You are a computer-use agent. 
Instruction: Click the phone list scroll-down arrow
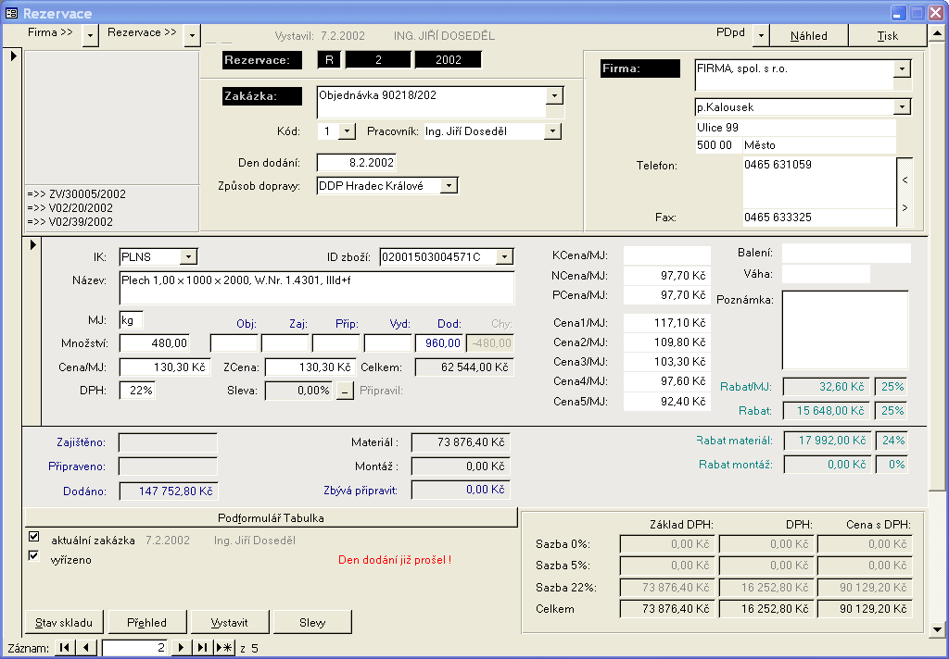tap(905, 207)
